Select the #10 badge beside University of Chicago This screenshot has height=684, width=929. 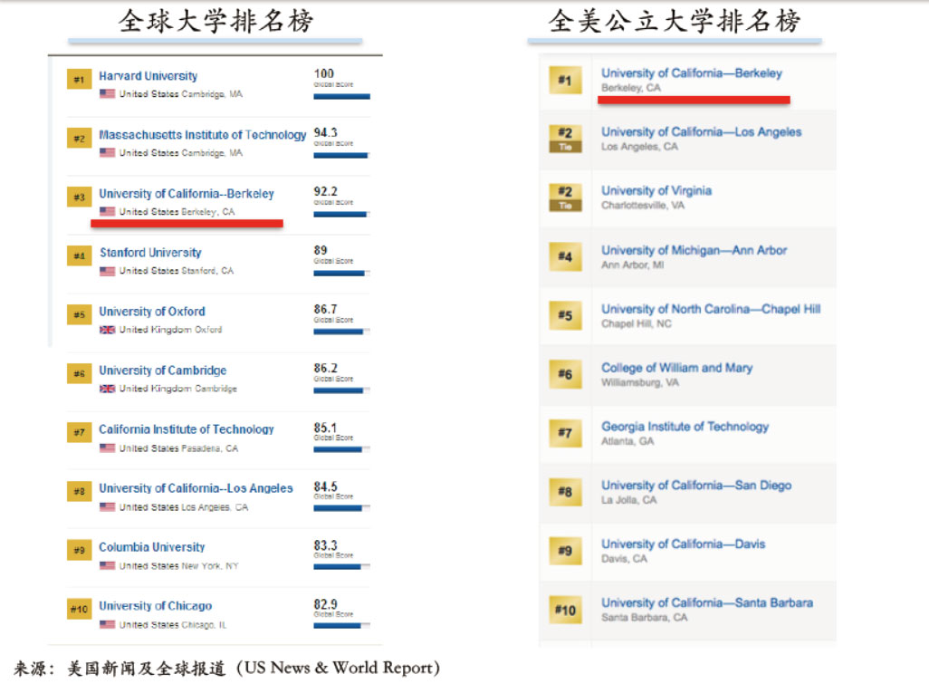pos(79,609)
